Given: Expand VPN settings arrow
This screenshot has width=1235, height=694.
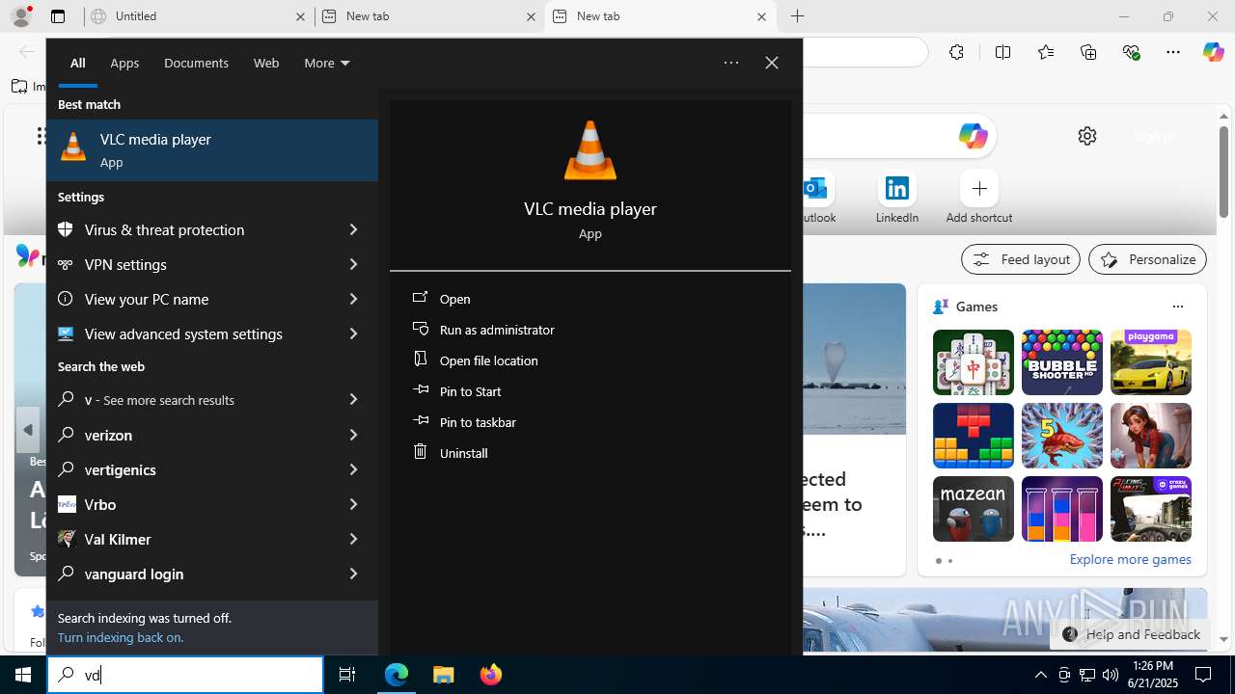Looking at the screenshot, I should click(x=353, y=264).
